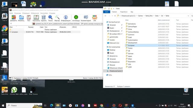Select the Parameters folder in Explorer
Screen dimensions: 193x108
click(131, 61)
